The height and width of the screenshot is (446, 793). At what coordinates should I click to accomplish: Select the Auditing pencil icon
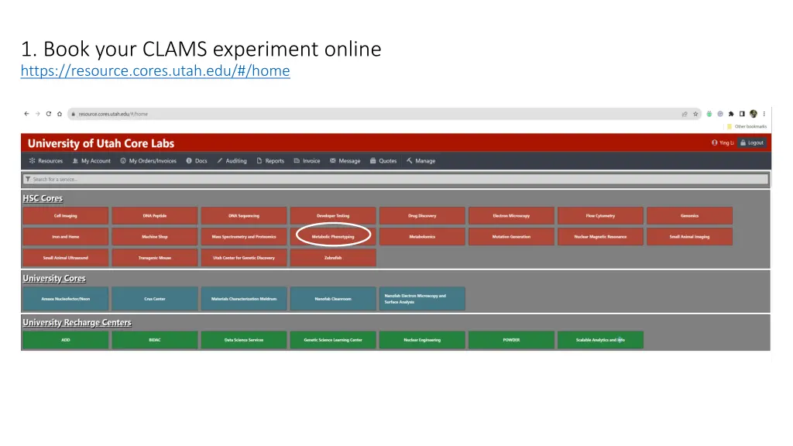tap(218, 160)
